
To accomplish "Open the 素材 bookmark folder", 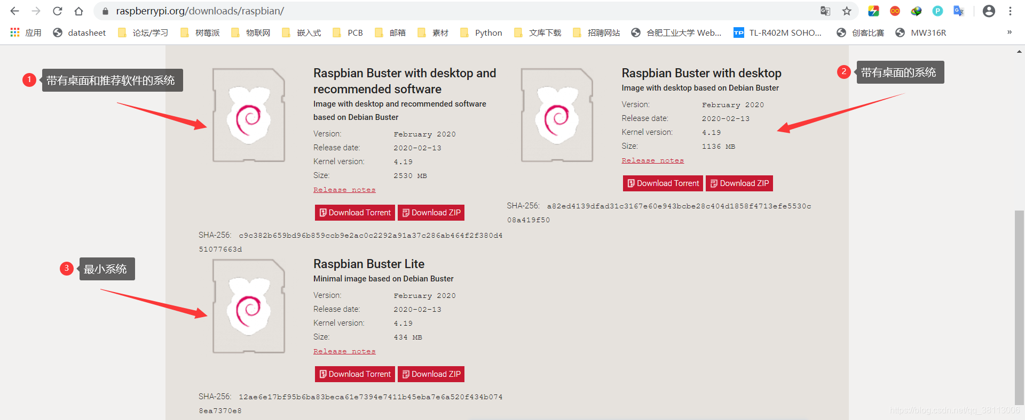I will 433,33.
